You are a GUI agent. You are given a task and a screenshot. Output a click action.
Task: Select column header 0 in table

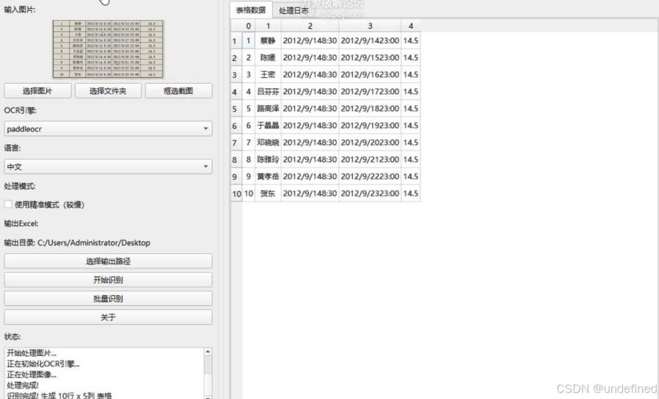(x=248, y=26)
